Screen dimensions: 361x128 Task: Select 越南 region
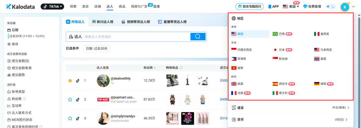tap(237, 68)
